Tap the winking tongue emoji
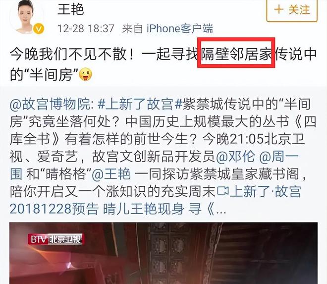This screenshot has height=284, width=327. (85, 74)
